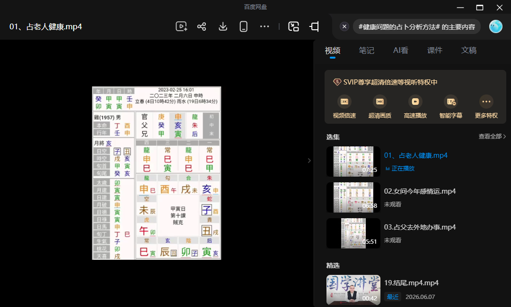Open thumbnail of 01、占老人健康.mp4
511x307 pixels.
click(353, 162)
